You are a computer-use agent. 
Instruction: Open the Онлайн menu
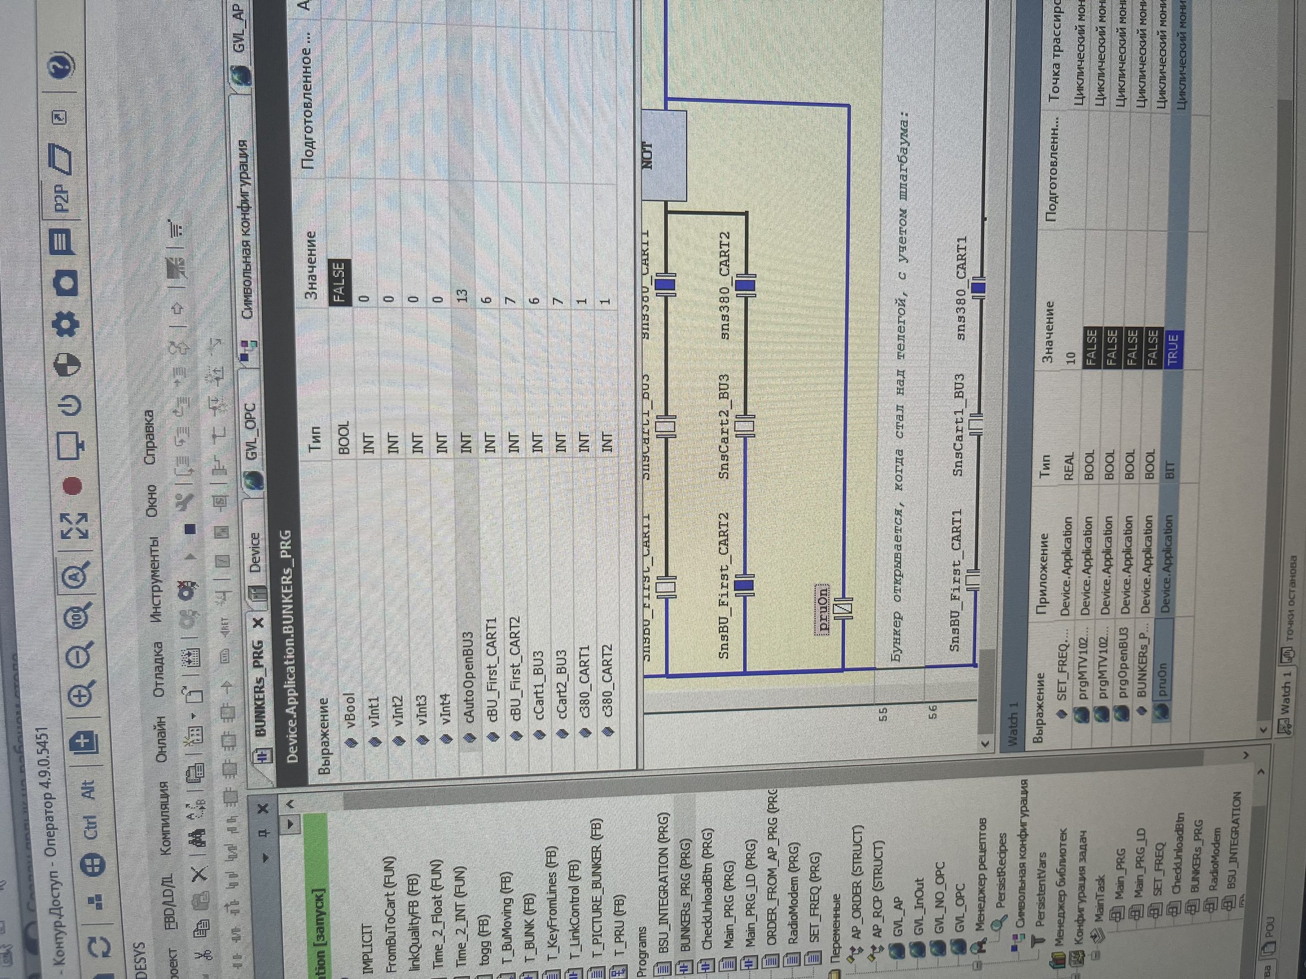click(161, 739)
